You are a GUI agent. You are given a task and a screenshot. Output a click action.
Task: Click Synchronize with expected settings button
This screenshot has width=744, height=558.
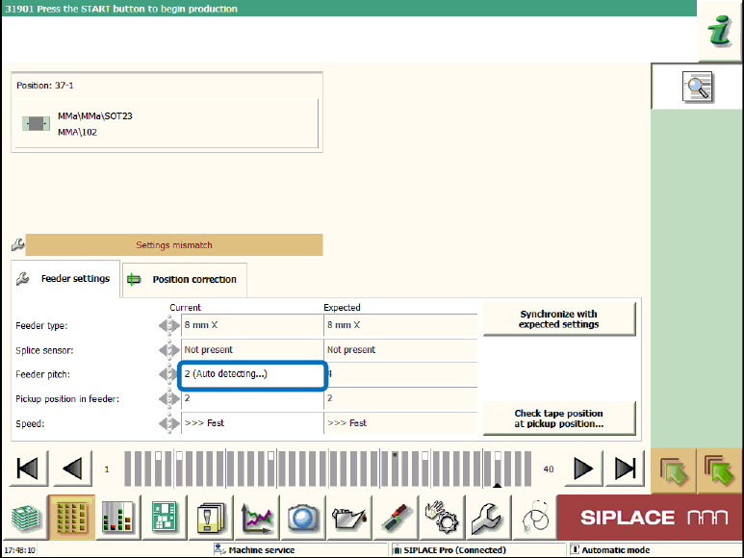point(559,319)
